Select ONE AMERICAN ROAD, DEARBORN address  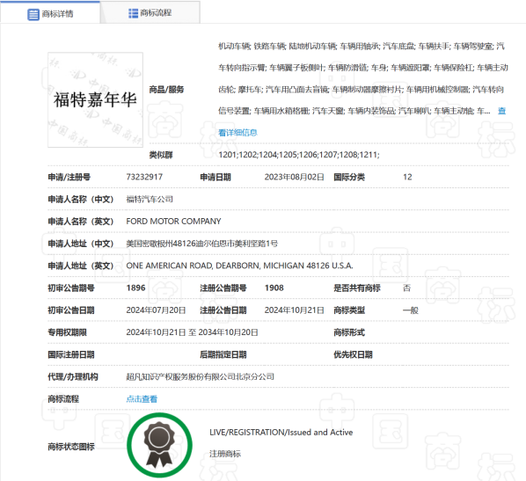click(x=239, y=266)
